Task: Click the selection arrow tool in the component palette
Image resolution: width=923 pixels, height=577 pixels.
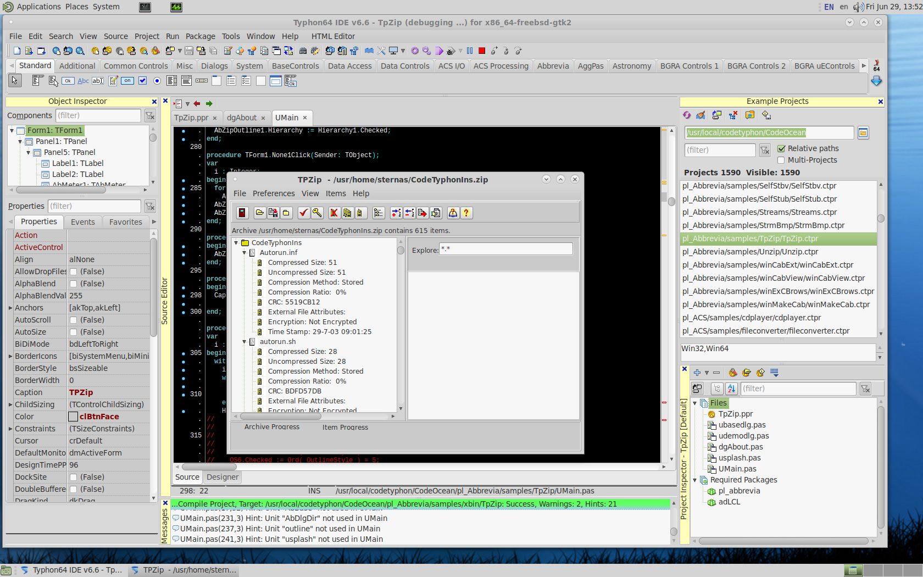Action: (x=14, y=81)
